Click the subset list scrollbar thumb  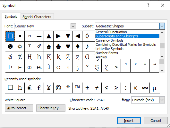pos(162,45)
